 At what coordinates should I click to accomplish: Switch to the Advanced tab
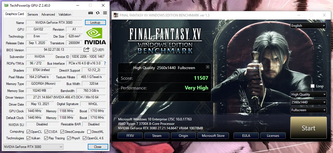click(x=48, y=14)
